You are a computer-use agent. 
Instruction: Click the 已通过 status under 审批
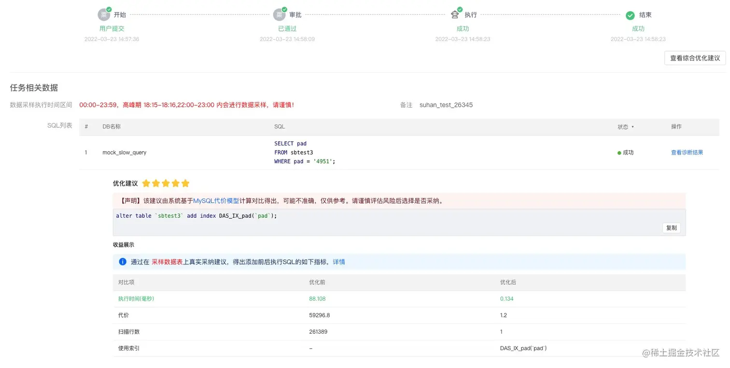[287, 29]
